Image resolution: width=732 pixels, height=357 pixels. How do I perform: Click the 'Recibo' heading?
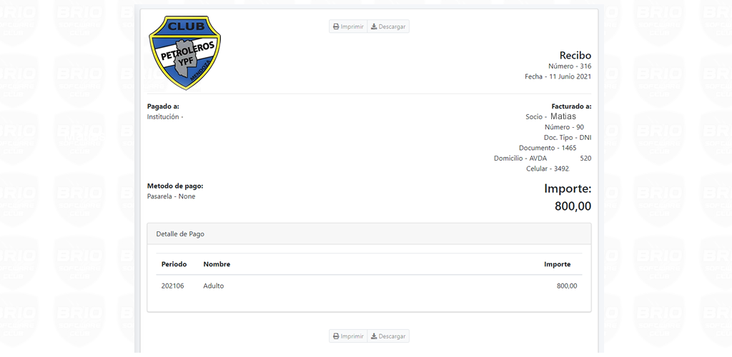(575, 55)
